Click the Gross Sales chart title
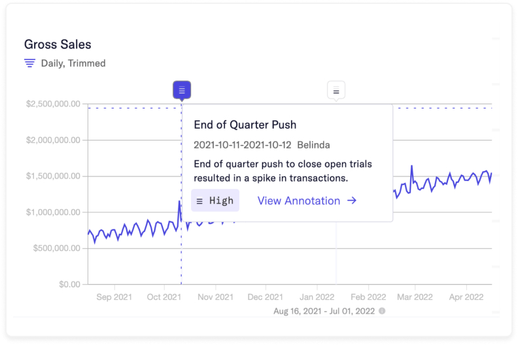The width and height of the screenshot is (518, 345). [58, 44]
